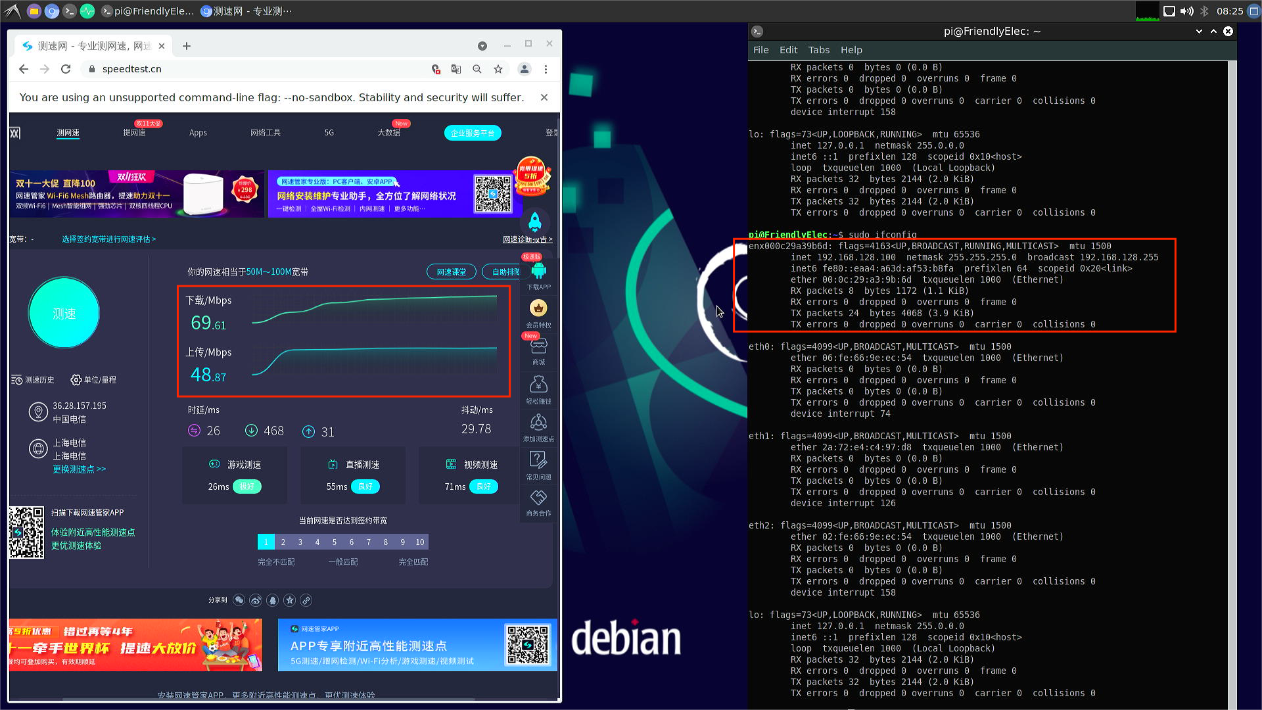Launch terminal from the taskbar quick launcher
Viewport: 1262px width, 710px height.
point(70,11)
